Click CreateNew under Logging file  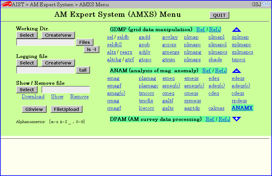point(58,63)
